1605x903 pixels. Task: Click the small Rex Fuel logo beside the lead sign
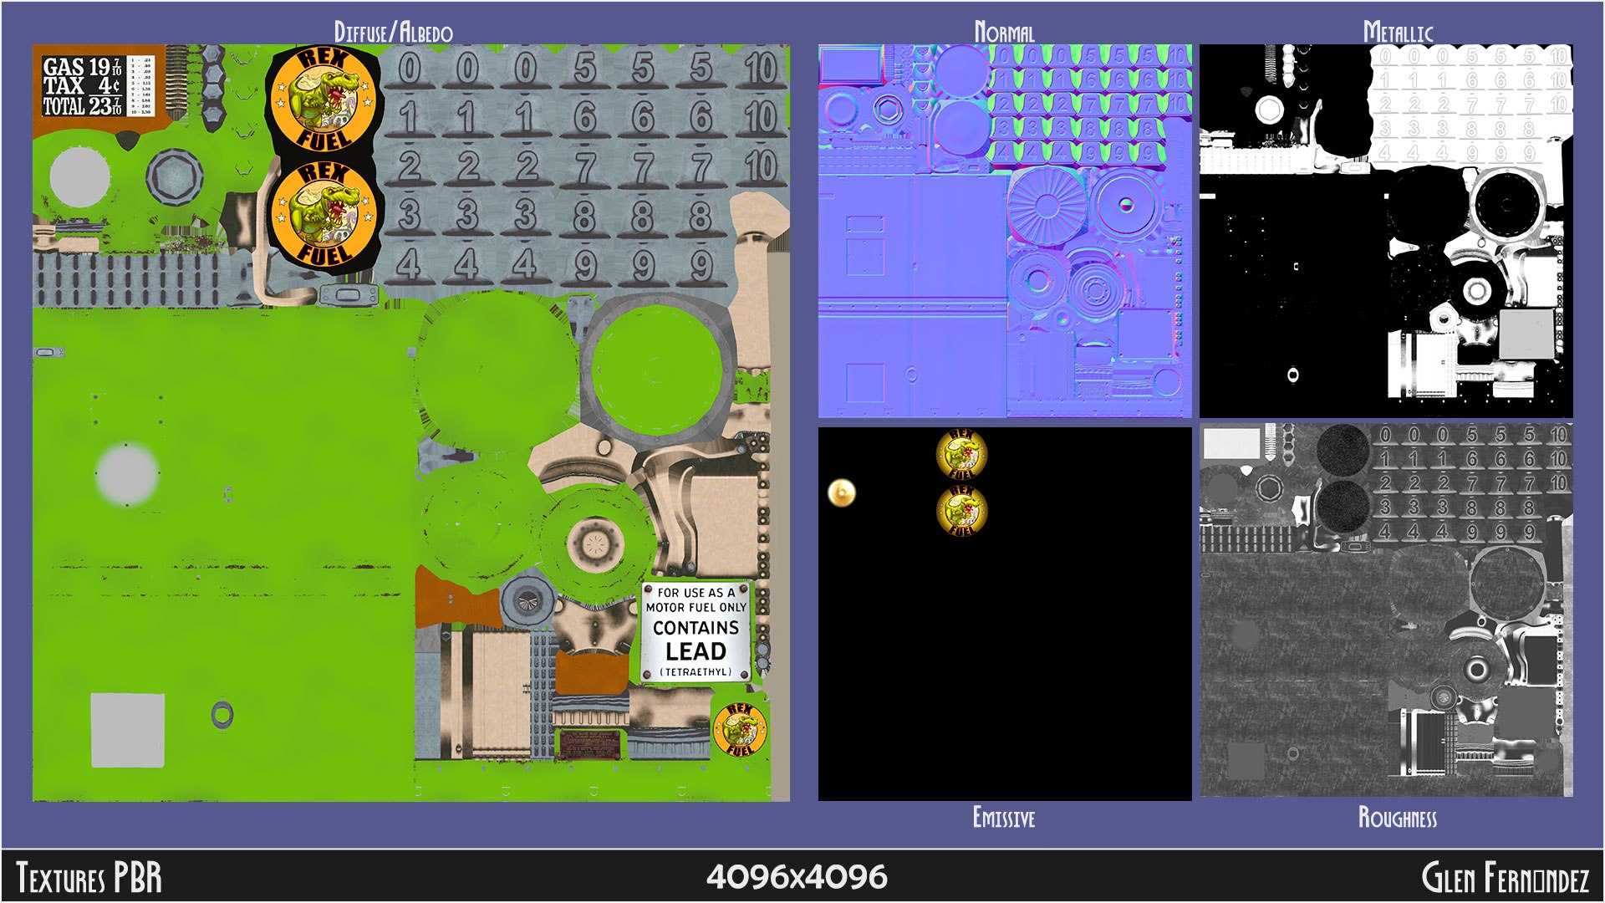(x=739, y=728)
